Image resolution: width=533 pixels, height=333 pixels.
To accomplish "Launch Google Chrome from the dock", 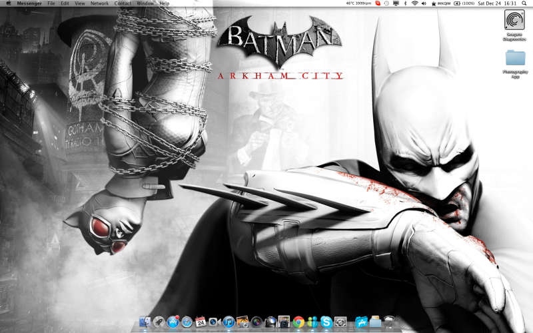I will coord(298,322).
